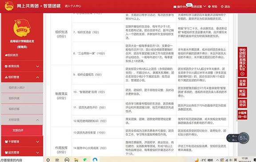
Task: Collapse the 对标定级 submenu
Action: point(22,120)
